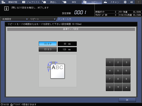The image size is (142, 106).
Task: Open help via the question mark icon
Action: coord(138,2)
